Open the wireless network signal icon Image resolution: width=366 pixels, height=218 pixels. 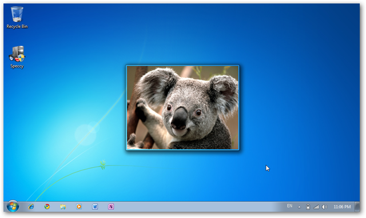[x=316, y=207]
